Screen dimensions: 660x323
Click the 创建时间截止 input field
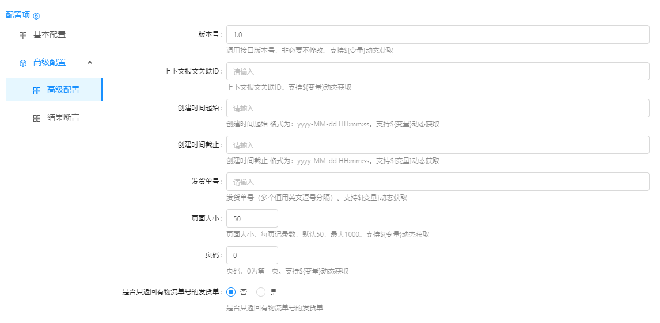pyautogui.click(x=438, y=145)
